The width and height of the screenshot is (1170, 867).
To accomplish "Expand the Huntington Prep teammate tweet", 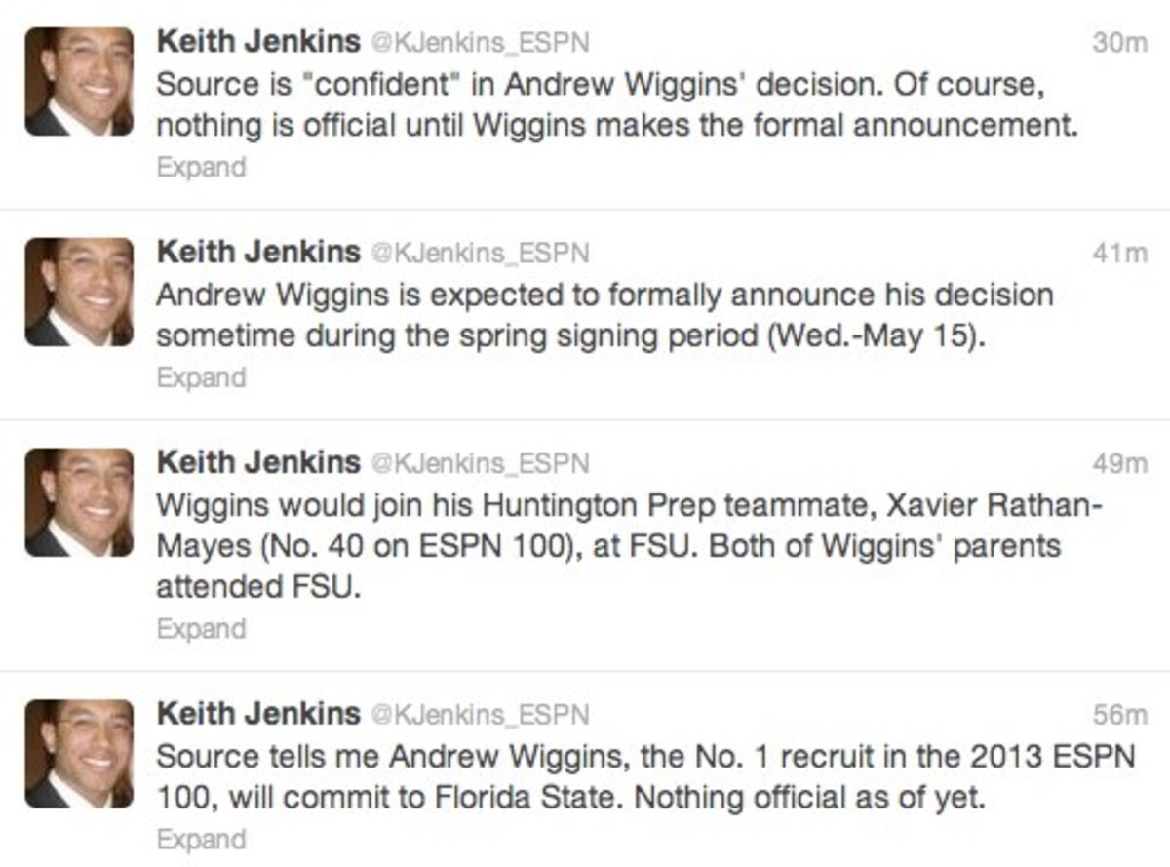I will click(x=201, y=629).
